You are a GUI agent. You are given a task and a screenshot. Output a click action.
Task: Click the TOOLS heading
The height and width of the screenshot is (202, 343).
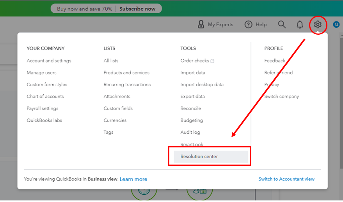pyautogui.click(x=188, y=48)
